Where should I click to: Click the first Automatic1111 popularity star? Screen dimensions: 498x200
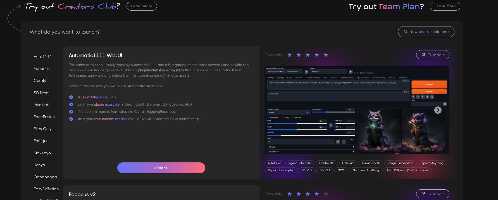click(x=290, y=55)
